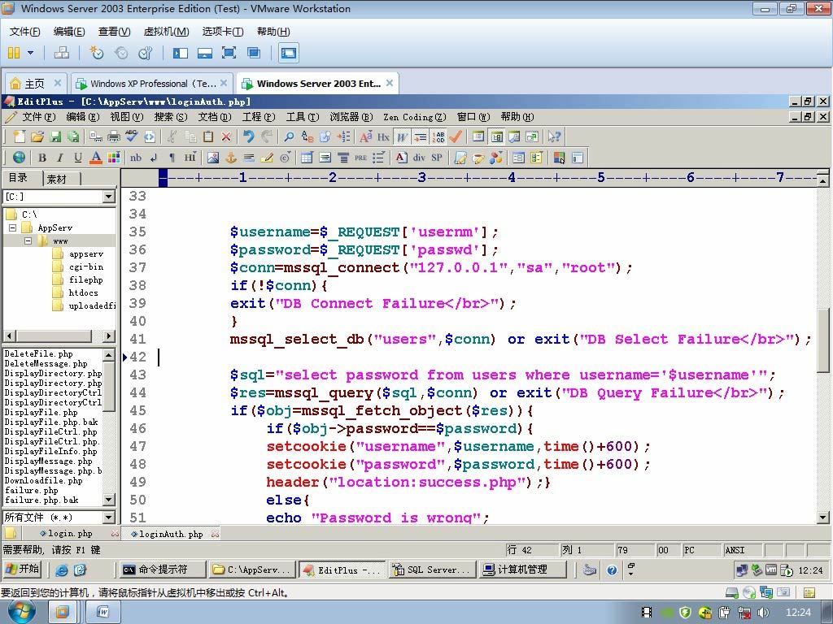Screen dimensions: 833x624
Task: Open VMware 虚拟机(M) menu
Action: (x=166, y=32)
